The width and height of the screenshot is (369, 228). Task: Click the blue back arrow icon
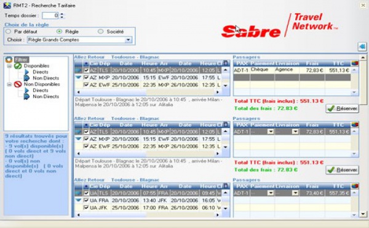pyautogui.click(x=362, y=47)
